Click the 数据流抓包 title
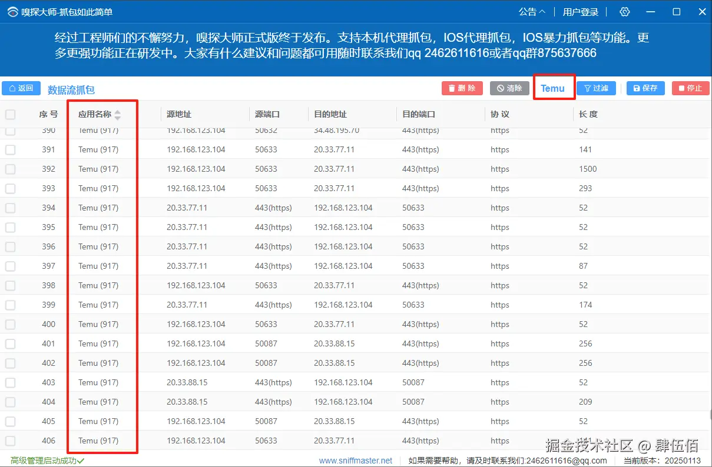The height and width of the screenshot is (467, 712). pyautogui.click(x=71, y=90)
